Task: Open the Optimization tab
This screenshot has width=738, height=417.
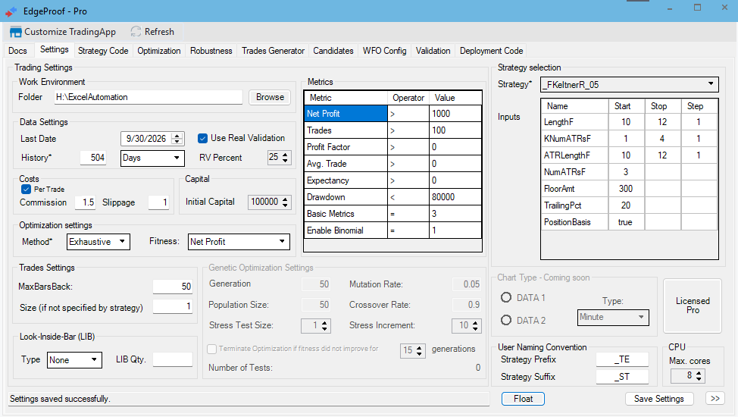Action: tap(159, 51)
